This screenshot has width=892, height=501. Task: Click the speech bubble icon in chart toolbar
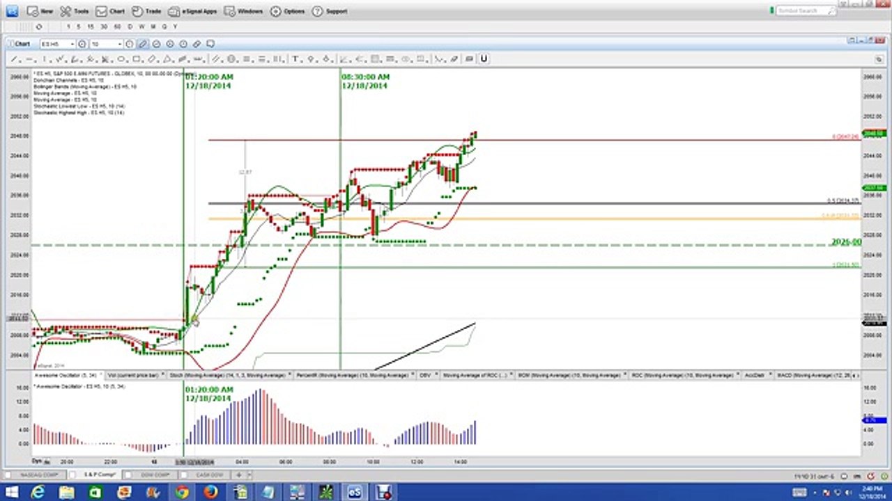click(210, 44)
